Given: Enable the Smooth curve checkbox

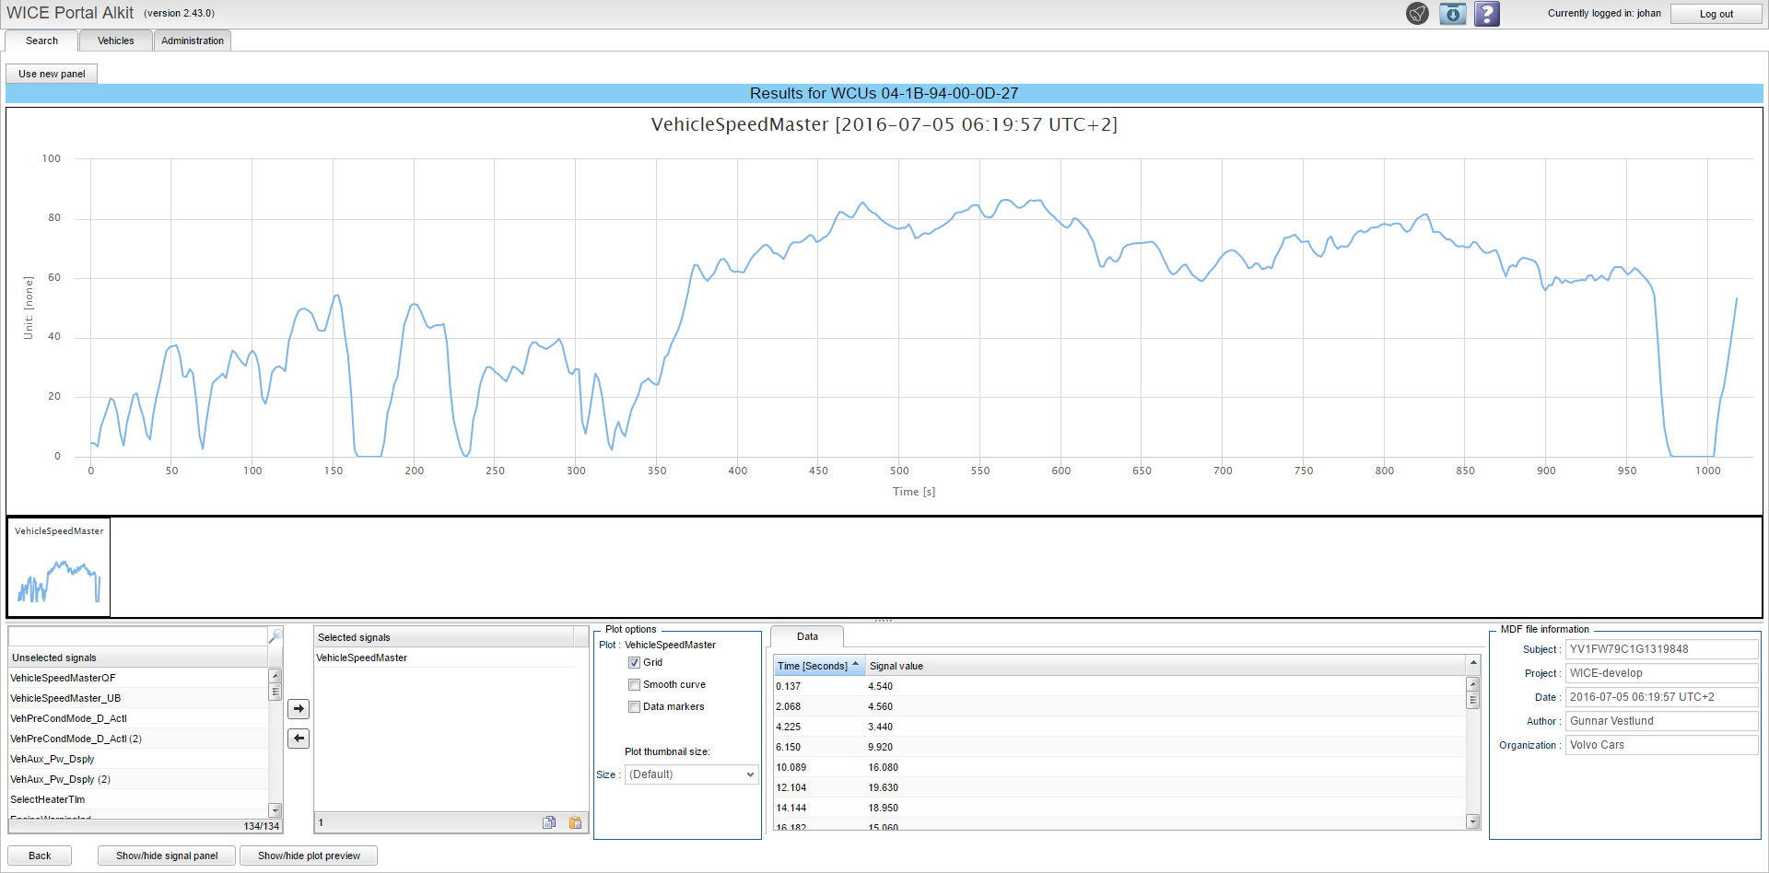Looking at the screenshot, I should (634, 685).
